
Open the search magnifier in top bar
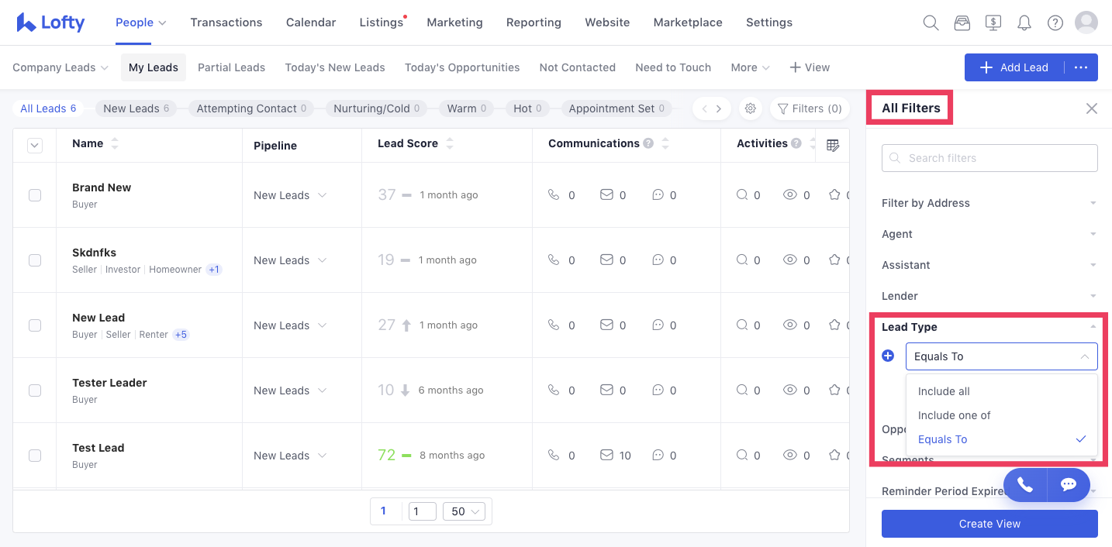931,22
